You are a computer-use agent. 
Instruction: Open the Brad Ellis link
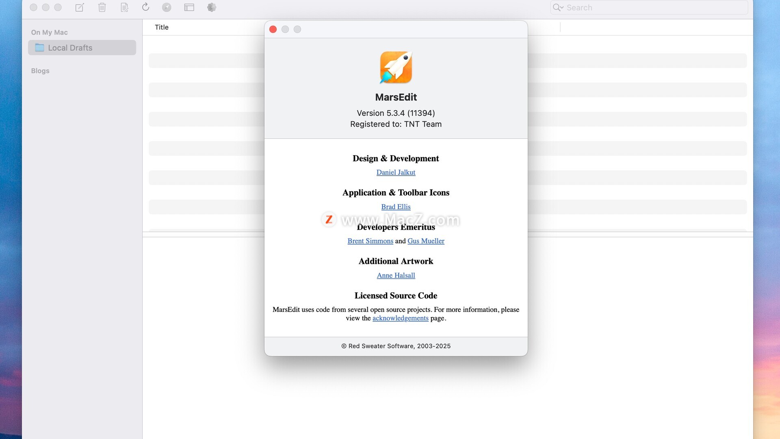396,207
